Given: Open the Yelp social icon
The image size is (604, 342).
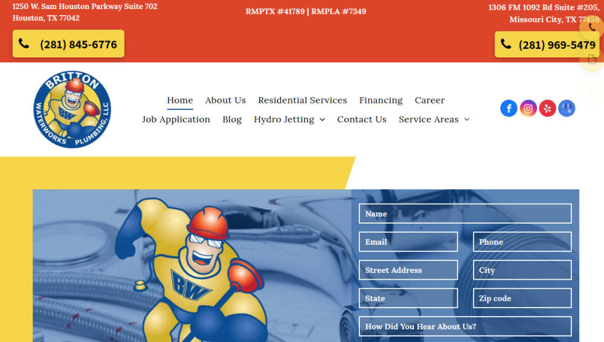Looking at the screenshot, I should coord(547,108).
